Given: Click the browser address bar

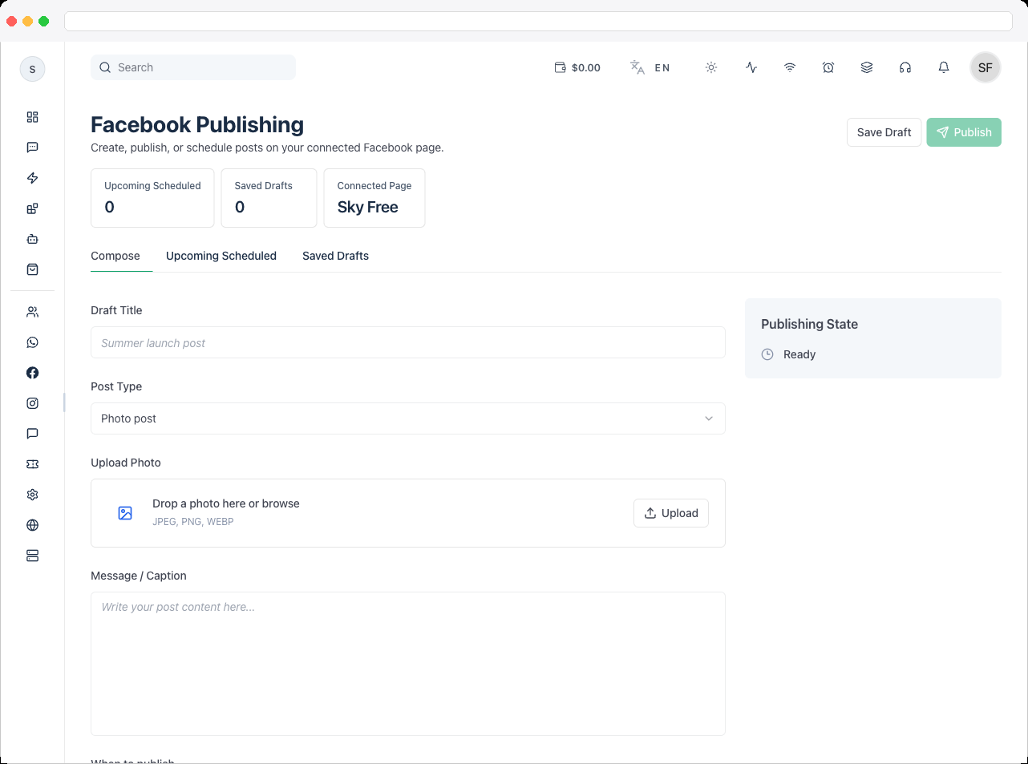Looking at the screenshot, I should click(x=538, y=21).
